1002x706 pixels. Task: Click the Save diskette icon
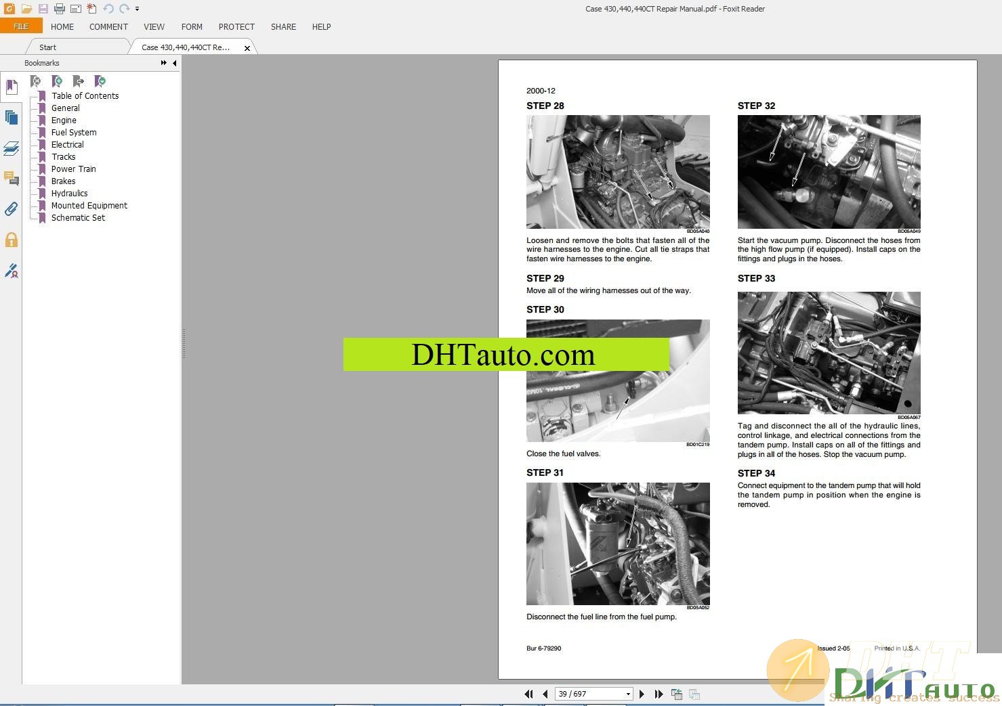tap(43, 9)
